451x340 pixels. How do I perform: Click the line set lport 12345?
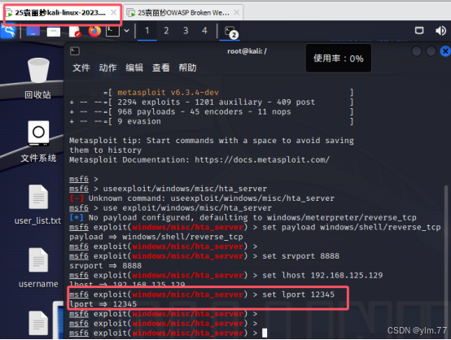298,294
